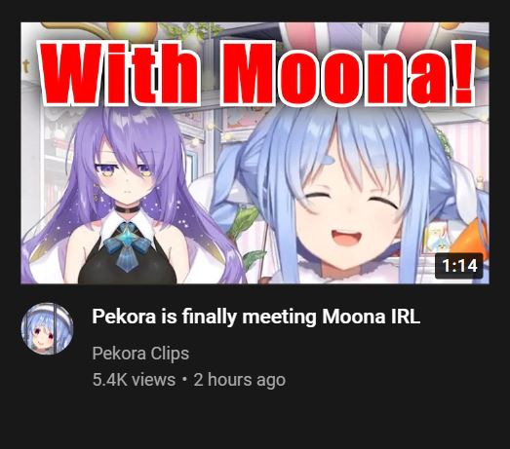
Task: Open the video titled Pekora is finally meeting Moona IRL
Action: [x=255, y=317]
